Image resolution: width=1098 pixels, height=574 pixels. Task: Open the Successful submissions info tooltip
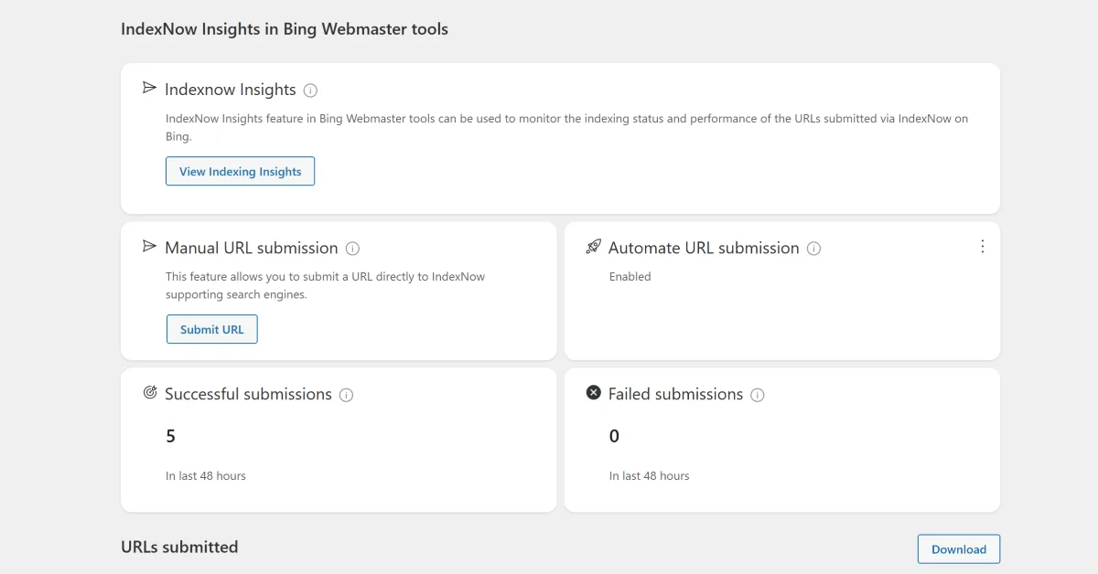pos(347,394)
